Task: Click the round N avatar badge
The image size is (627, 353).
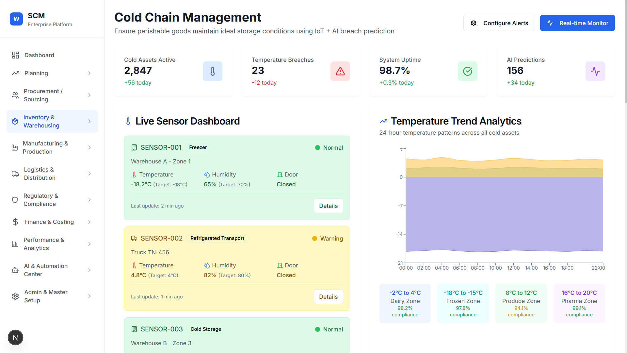Action: coord(15,338)
